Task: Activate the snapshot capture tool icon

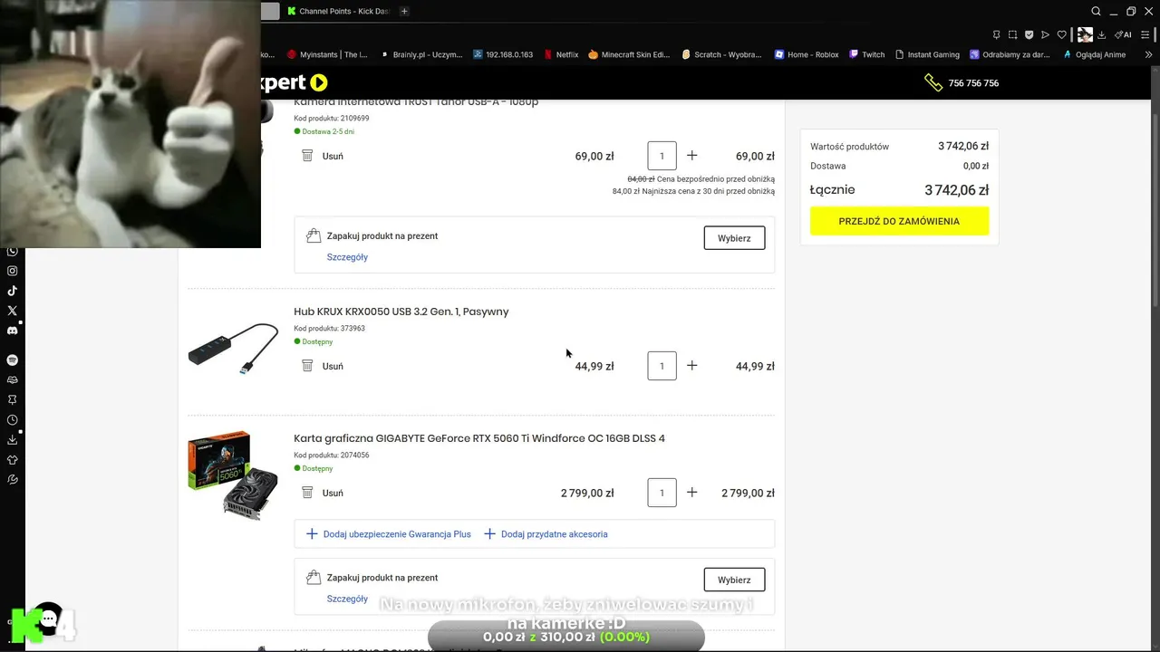Action: coord(1013,34)
